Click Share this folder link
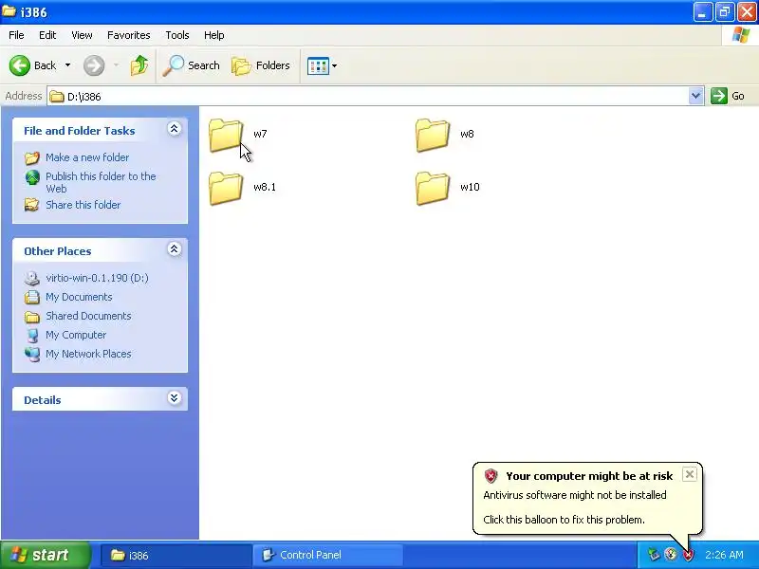This screenshot has width=759, height=569. point(83,205)
